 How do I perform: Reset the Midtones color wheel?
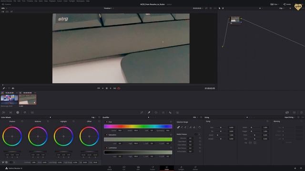click(48, 122)
